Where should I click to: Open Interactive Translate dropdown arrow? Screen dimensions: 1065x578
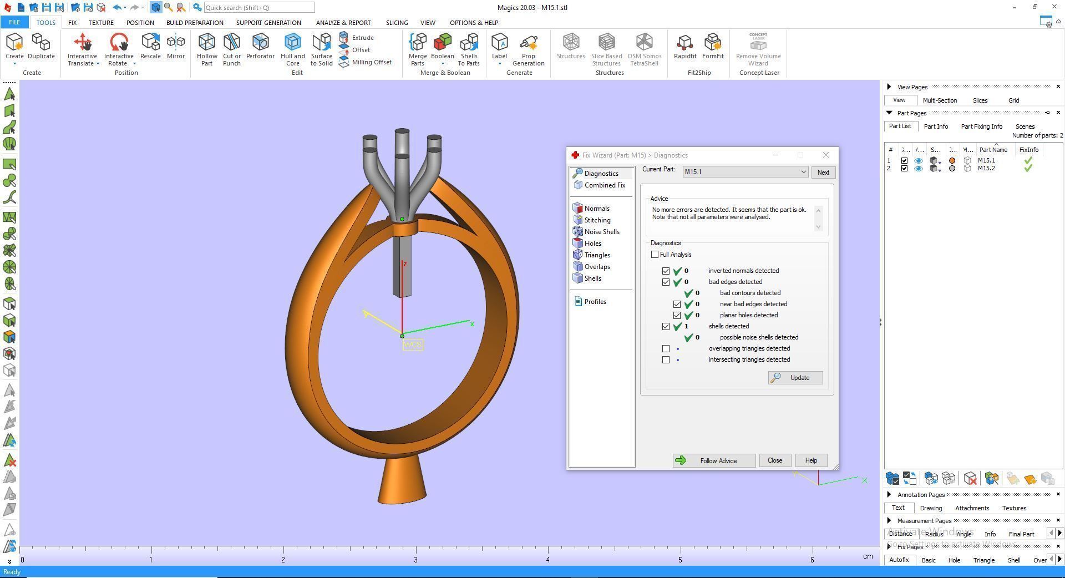[98, 64]
